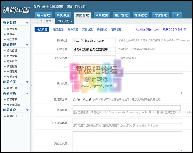Click inside the 手机wap版地址 text area
This screenshot has height=153, width=193.
[127, 121]
